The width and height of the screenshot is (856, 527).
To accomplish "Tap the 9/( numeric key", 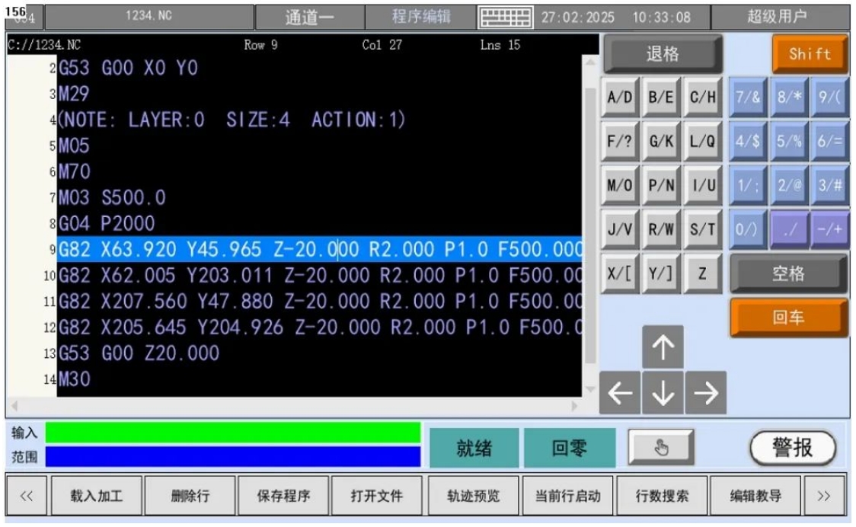I will [830, 97].
